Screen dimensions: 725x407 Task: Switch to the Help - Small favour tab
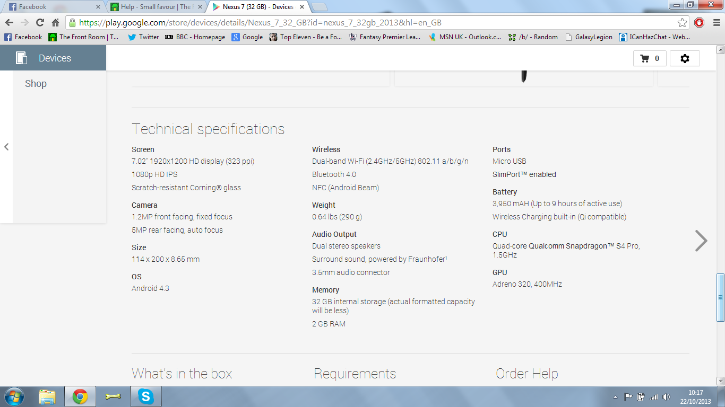tap(154, 7)
